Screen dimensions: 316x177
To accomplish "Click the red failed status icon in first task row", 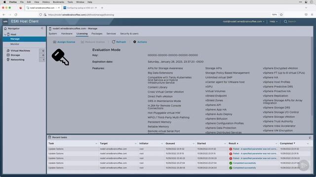I will [x=231, y=149].
